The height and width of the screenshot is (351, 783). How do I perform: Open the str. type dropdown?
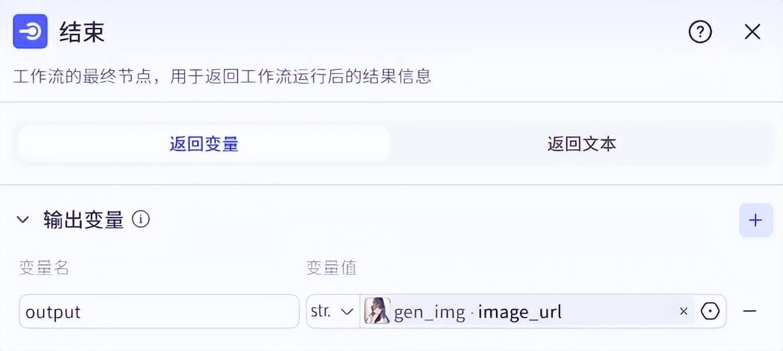point(333,311)
